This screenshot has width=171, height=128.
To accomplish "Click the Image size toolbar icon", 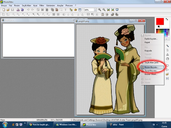I will click(x=52, y=10).
